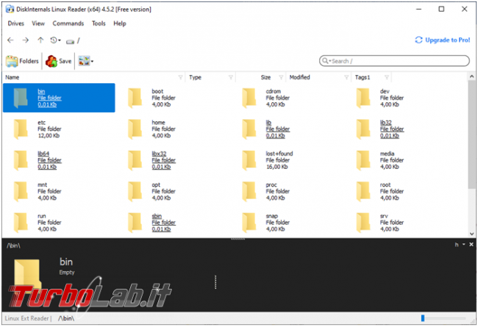This screenshot has height=327, width=478.
Task: Select the boot folder icon
Action: [135, 98]
